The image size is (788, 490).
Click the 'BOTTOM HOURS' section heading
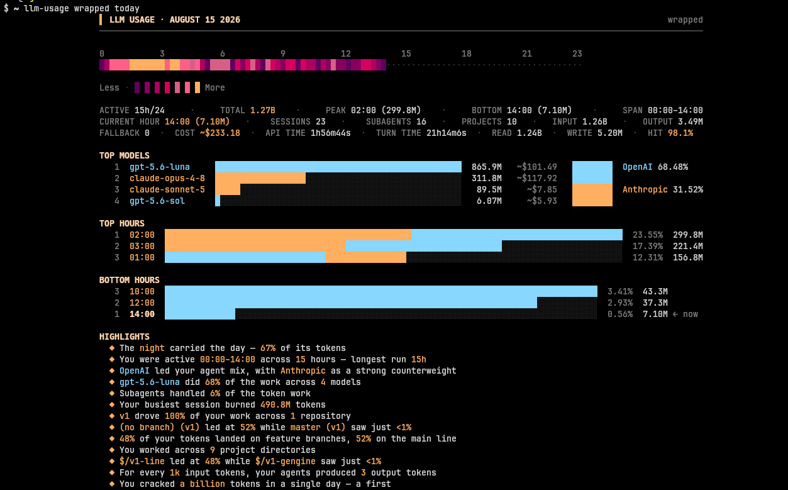point(130,280)
